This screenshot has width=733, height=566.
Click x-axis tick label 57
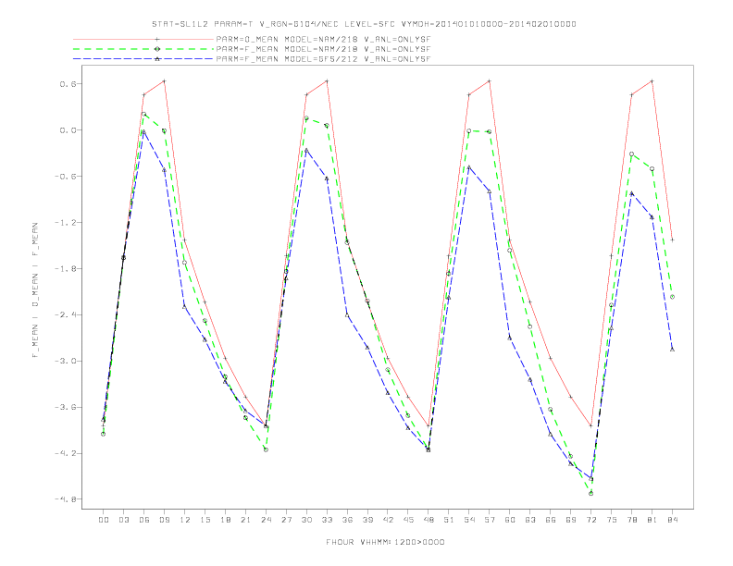click(490, 520)
